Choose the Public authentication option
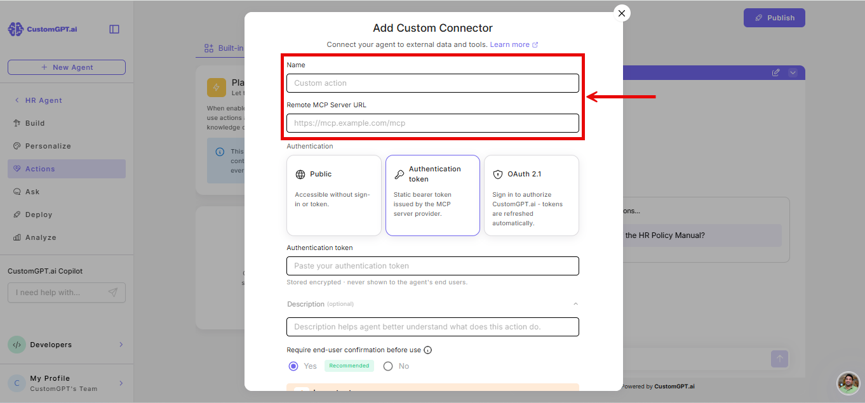The height and width of the screenshot is (403, 865). pyautogui.click(x=334, y=195)
